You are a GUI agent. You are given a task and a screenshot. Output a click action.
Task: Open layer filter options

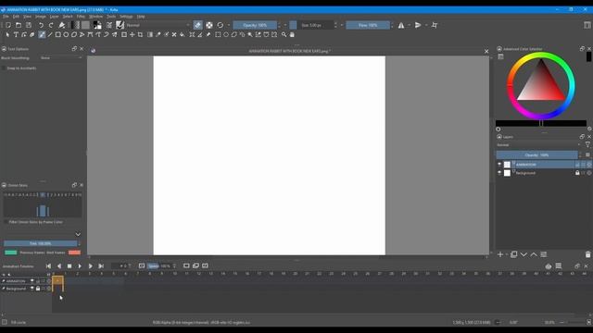587,145
